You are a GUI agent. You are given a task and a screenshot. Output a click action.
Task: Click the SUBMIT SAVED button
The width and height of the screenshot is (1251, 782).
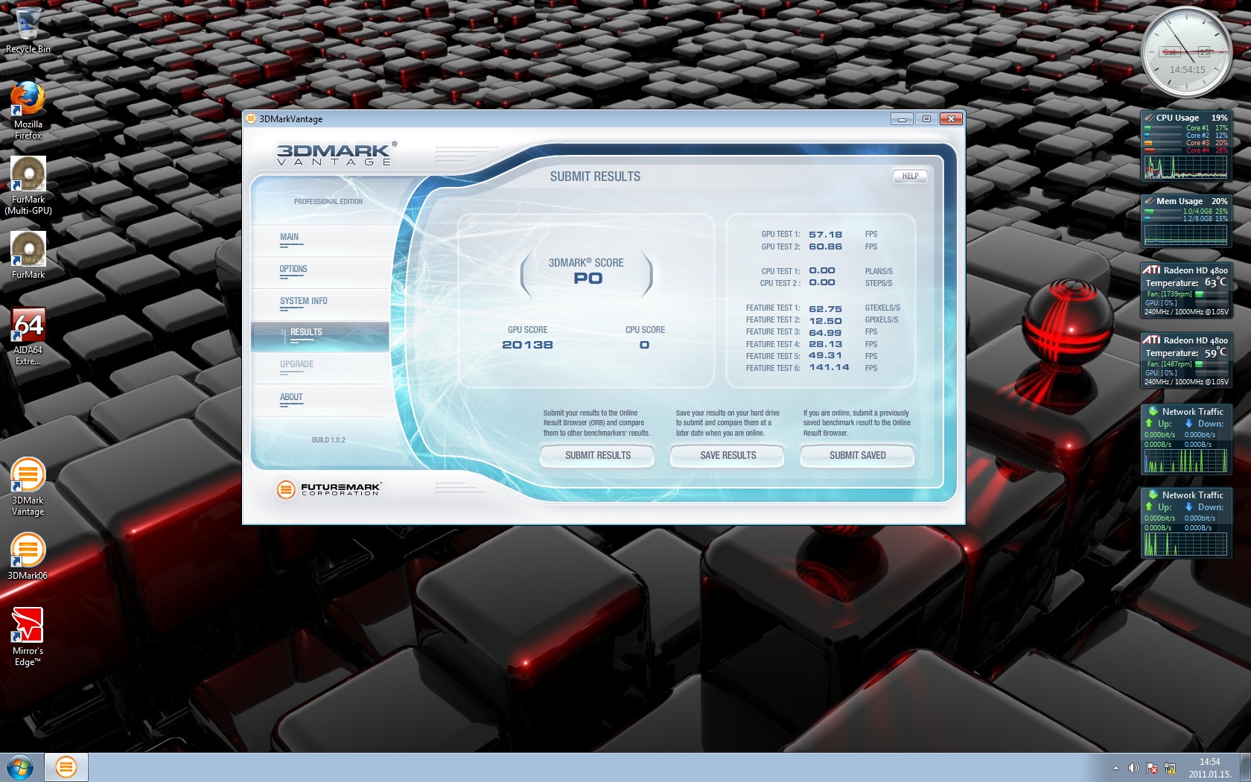pos(857,456)
